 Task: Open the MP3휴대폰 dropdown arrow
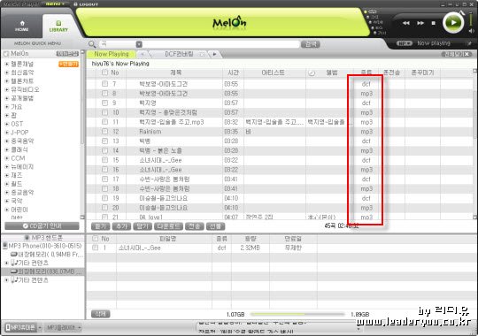pyautogui.click(x=40, y=328)
